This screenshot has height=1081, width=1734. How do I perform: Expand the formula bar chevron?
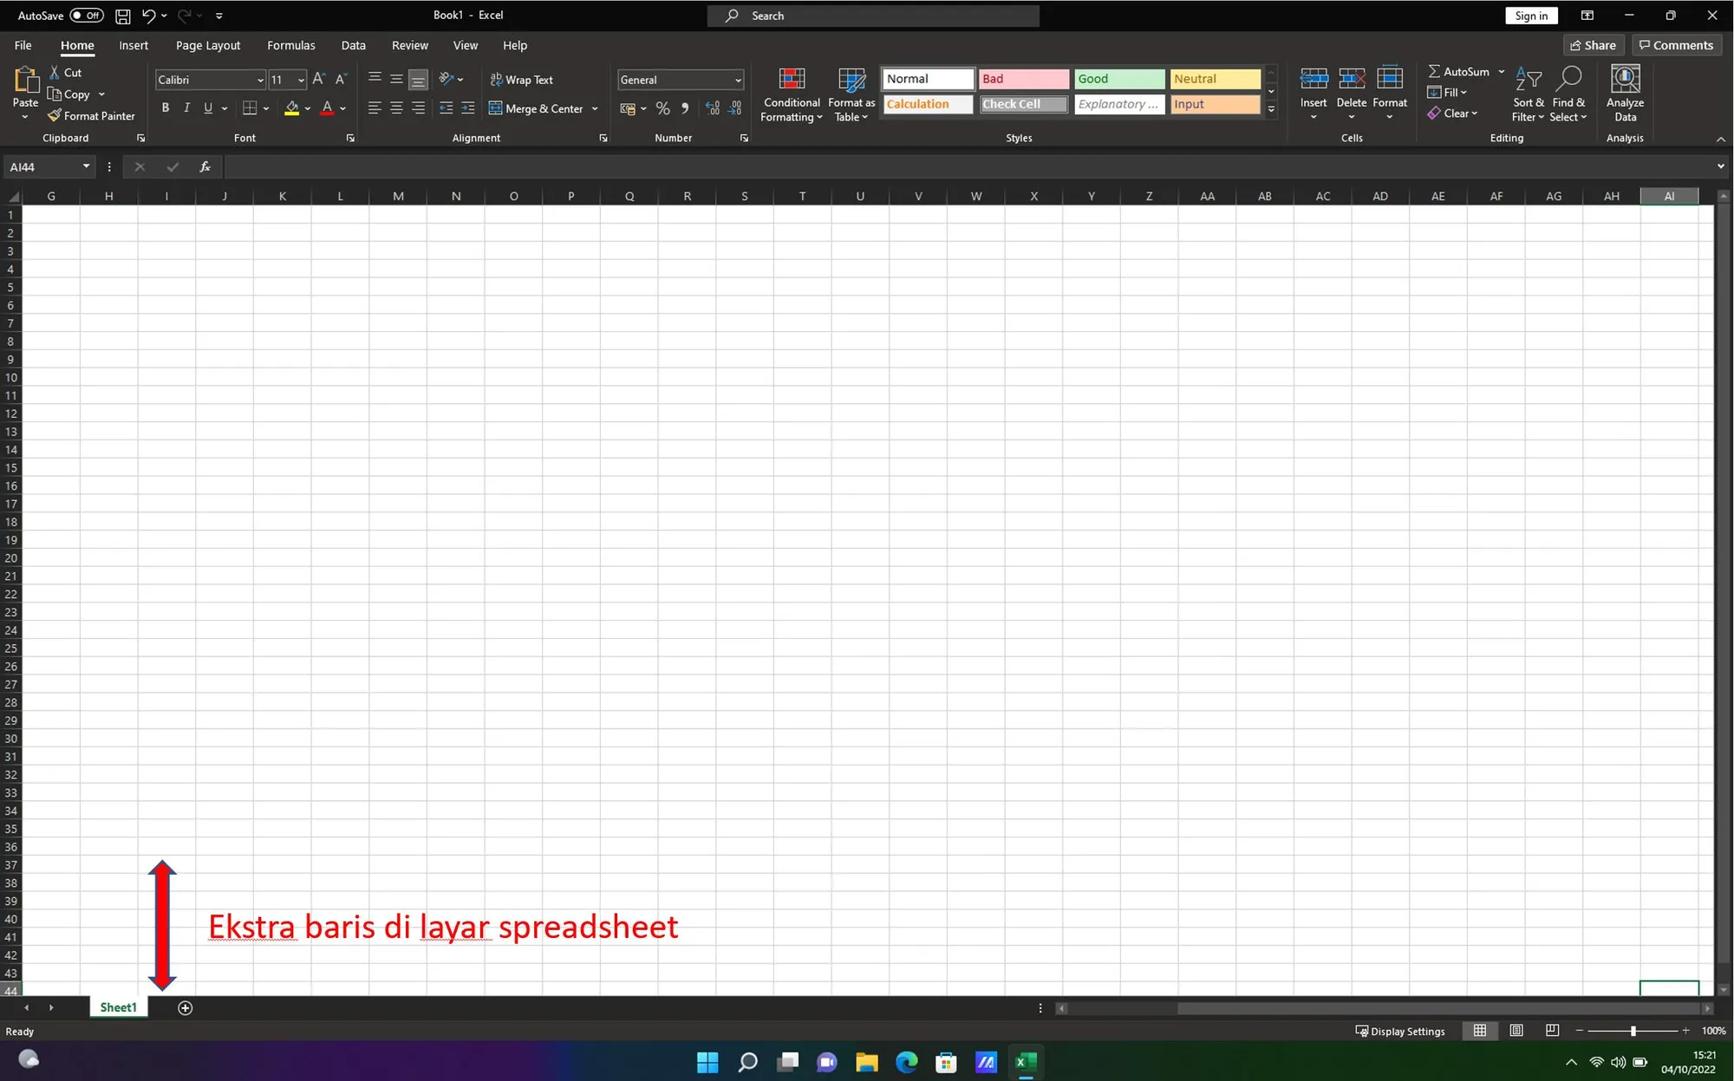point(1720,166)
